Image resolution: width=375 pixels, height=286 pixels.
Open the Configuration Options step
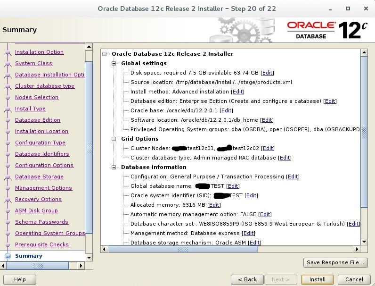click(44, 165)
